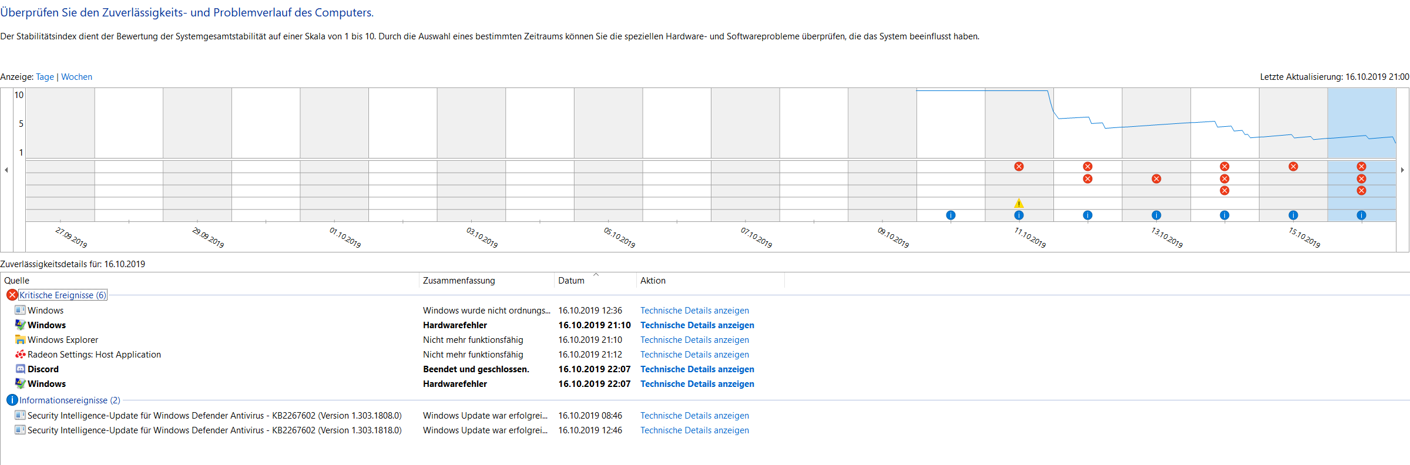Select second-row critical error icon on 16.10.2019
This screenshot has height=465, width=1410.
(1361, 179)
